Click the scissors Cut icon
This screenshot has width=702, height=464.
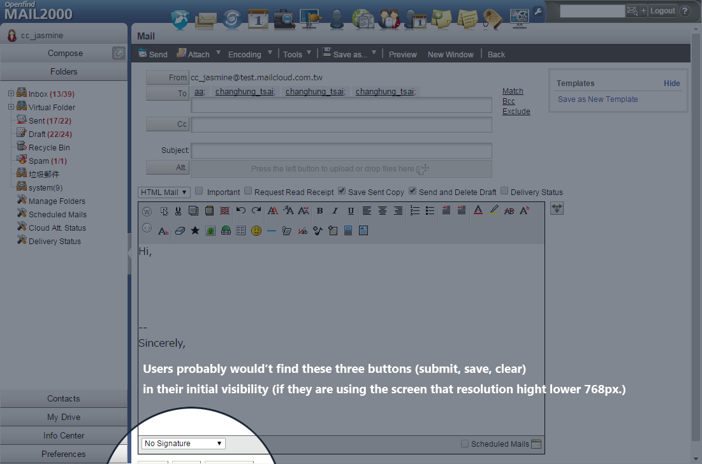[178, 211]
